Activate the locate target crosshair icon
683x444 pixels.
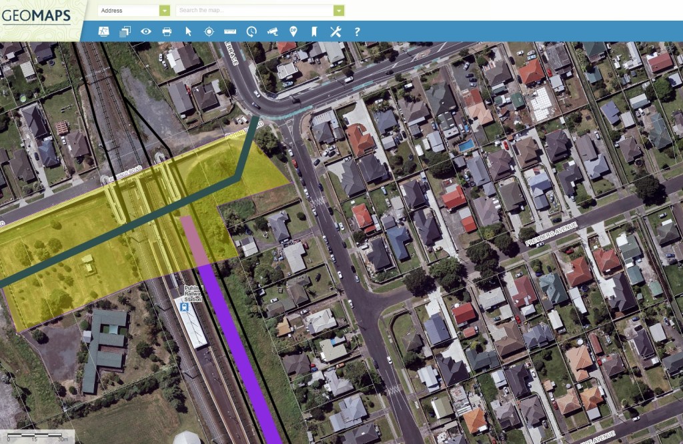[209, 31]
